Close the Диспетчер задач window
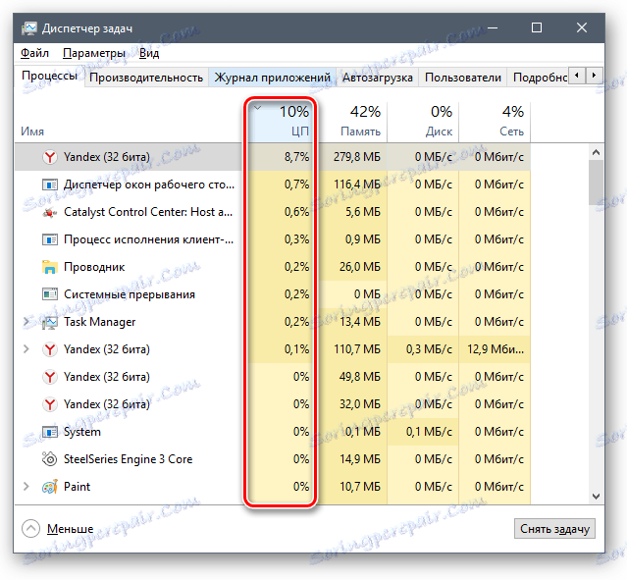 [582, 27]
